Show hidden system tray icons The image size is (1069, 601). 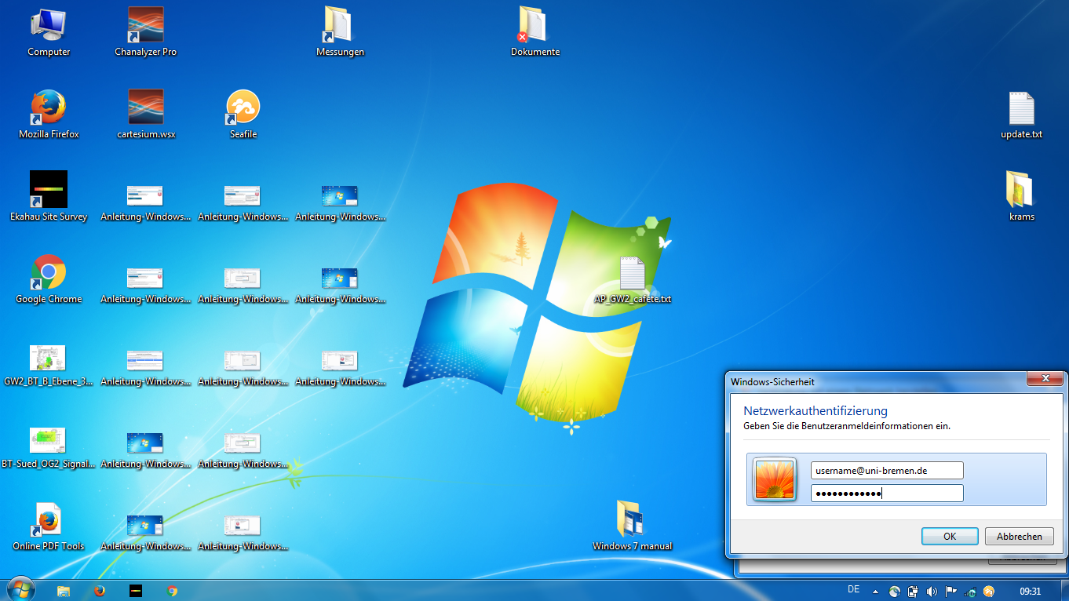(876, 591)
